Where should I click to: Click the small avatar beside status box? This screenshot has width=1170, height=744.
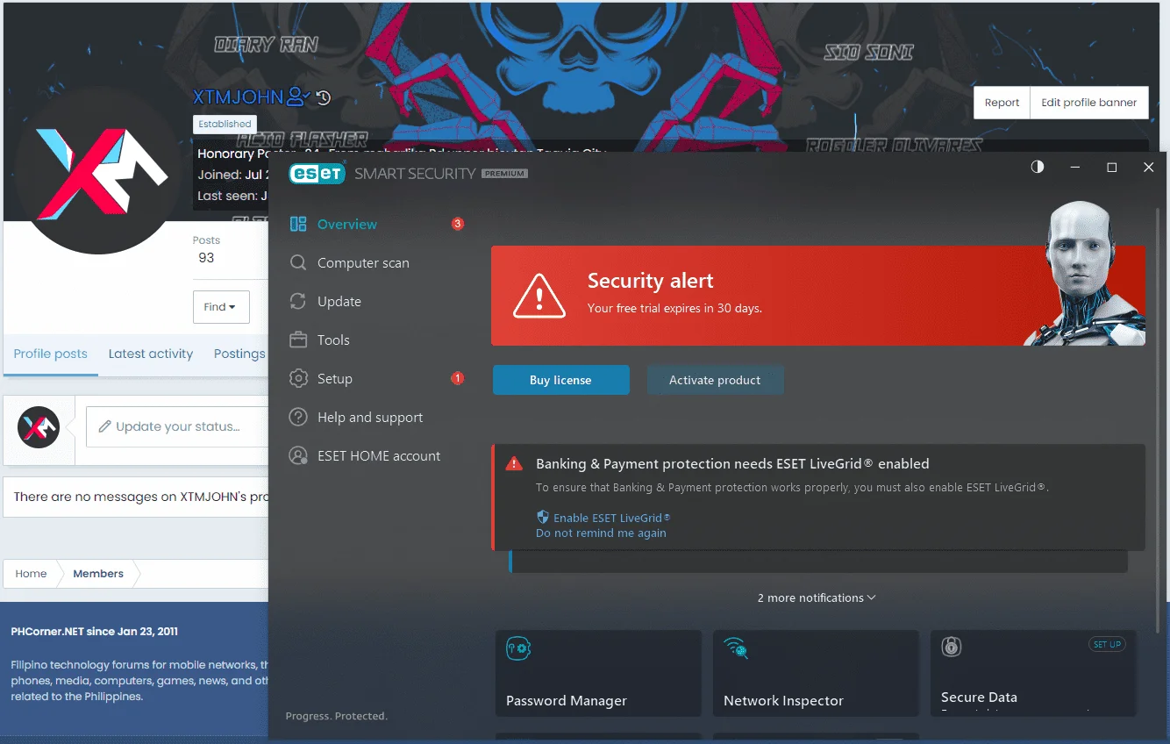(39, 427)
